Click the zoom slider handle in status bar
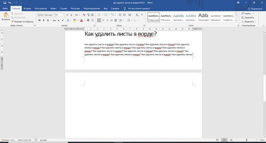This screenshot has height=143, width=266. tap(247, 140)
